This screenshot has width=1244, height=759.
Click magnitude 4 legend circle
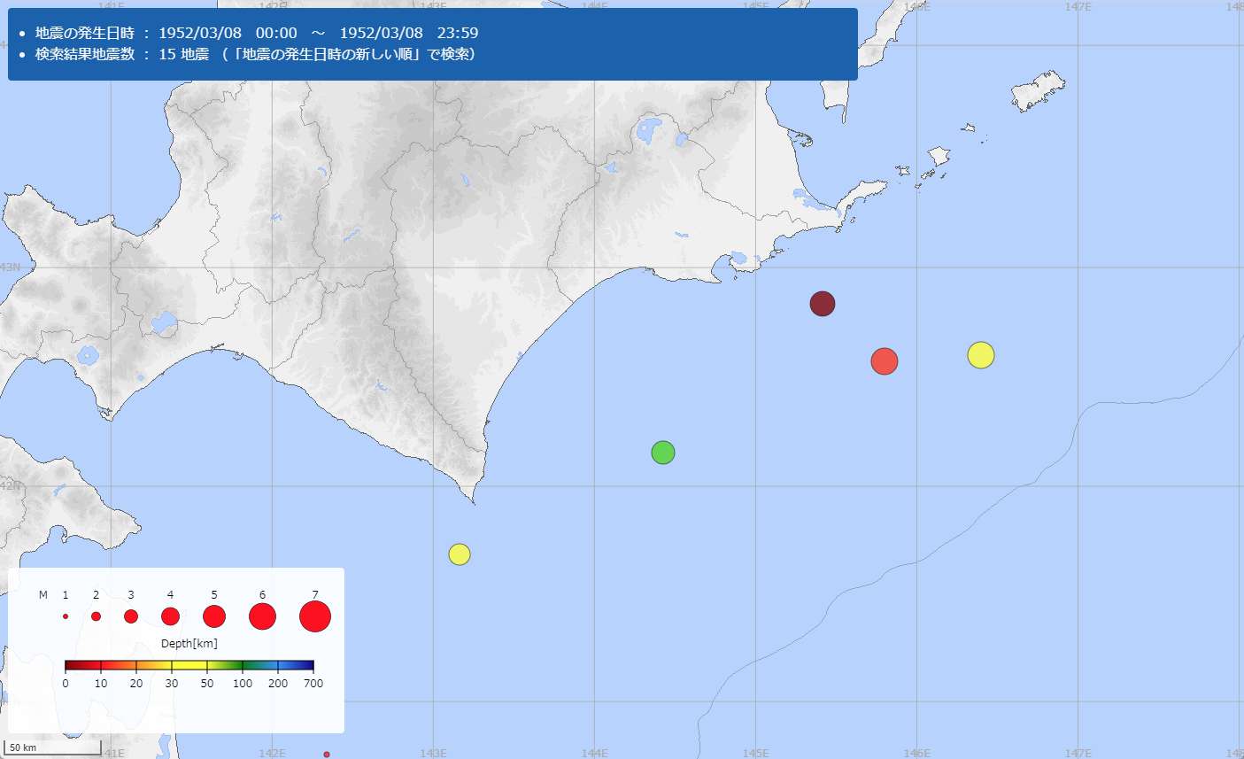(x=170, y=616)
